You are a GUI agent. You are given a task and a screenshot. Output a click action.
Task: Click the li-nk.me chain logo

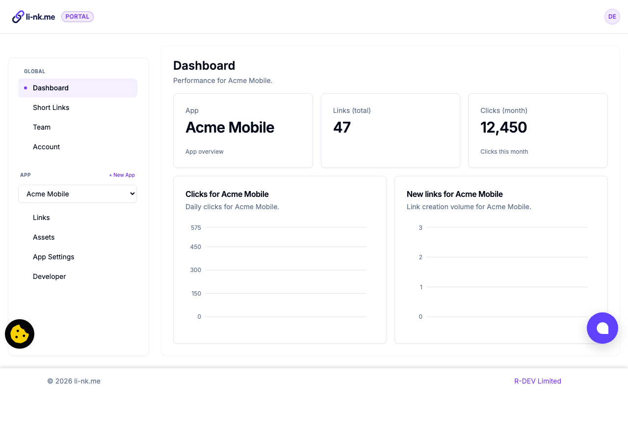[33, 17]
